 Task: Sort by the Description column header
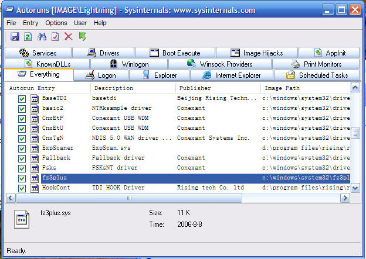(x=133, y=88)
